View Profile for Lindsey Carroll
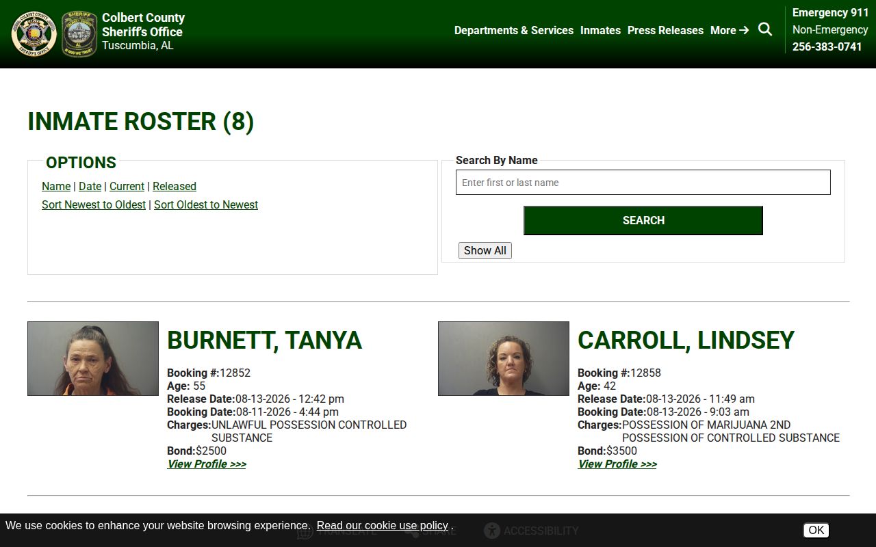 (x=617, y=464)
